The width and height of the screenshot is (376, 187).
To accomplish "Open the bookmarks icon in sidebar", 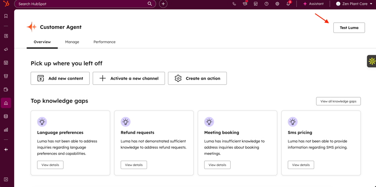I will 6,16.
